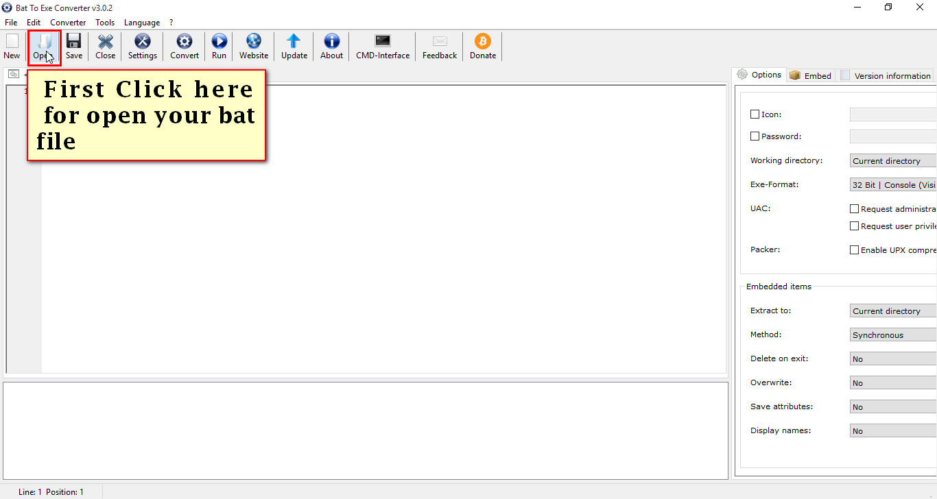This screenshot has height=499, width=937.
Task: Click the "Packer:" label
Action: (765, 249)
